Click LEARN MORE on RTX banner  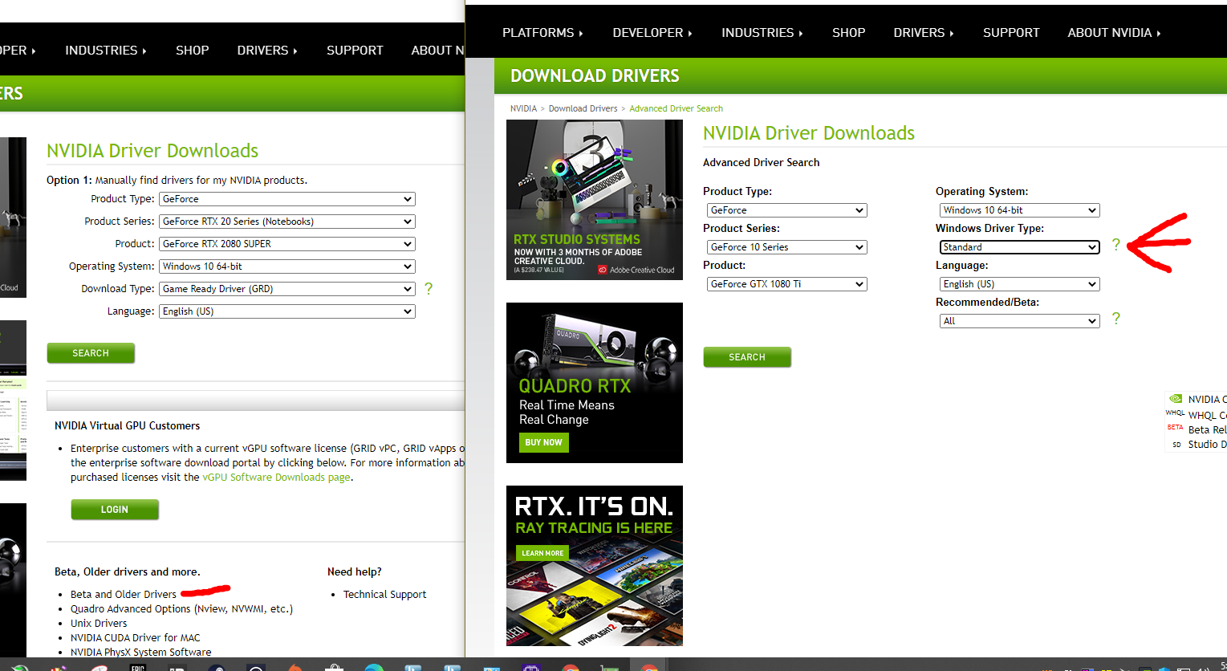click(542, 553)
